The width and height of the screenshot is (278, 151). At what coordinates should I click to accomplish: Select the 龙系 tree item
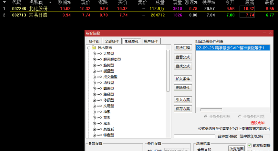(107, 118)
